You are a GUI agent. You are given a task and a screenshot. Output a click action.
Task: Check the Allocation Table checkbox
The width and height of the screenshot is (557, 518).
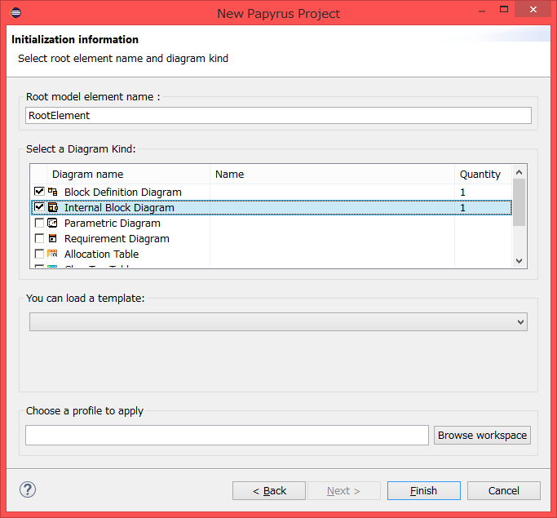[x=39, y=254]
